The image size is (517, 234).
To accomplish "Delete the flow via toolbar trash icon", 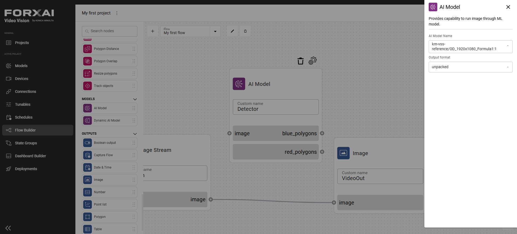I will click(x=245, y=31).
